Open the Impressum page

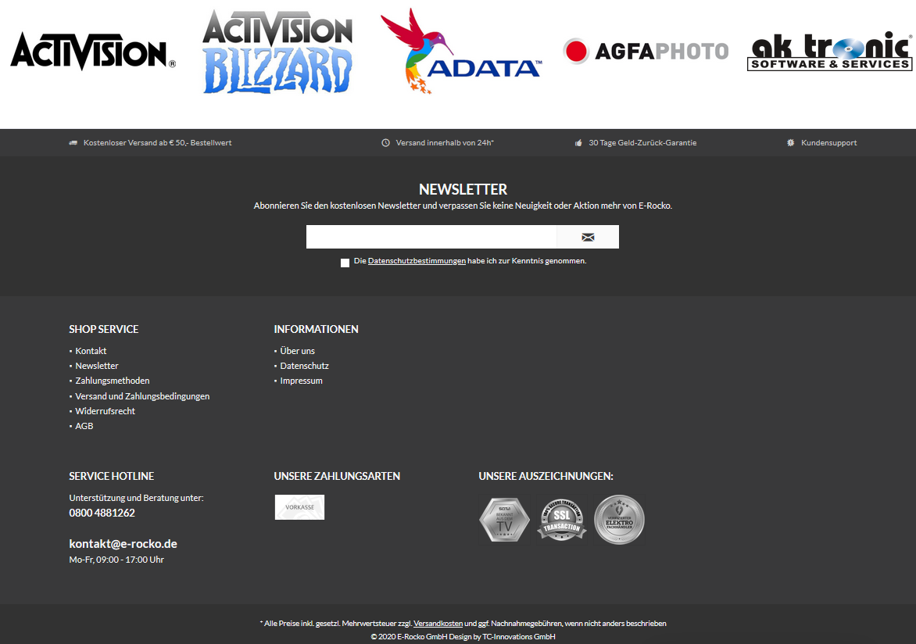[x=302, y=381]
